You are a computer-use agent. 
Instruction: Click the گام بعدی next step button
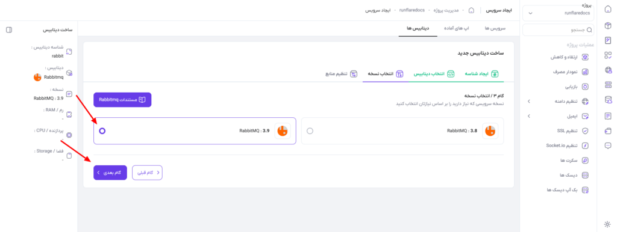pos(110,172)
